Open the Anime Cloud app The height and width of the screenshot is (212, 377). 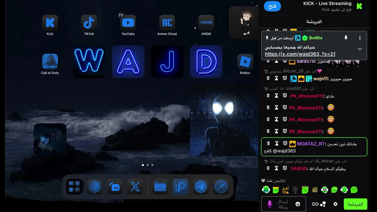[x=167, y=23]
